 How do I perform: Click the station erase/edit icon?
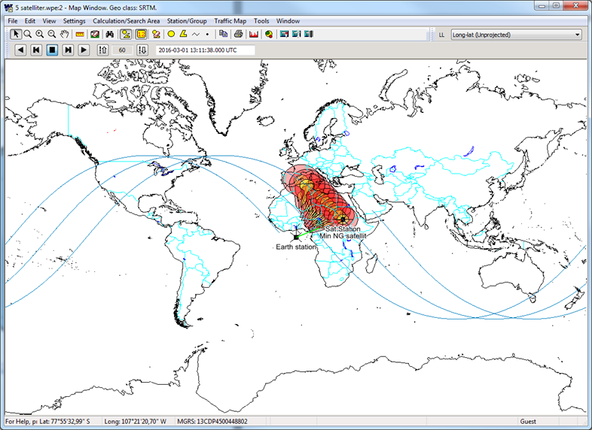pyautogui.click(x=156, y=35)
